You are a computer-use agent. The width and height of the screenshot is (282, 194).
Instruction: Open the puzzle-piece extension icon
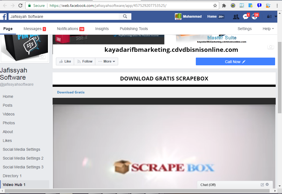[224, 6]
